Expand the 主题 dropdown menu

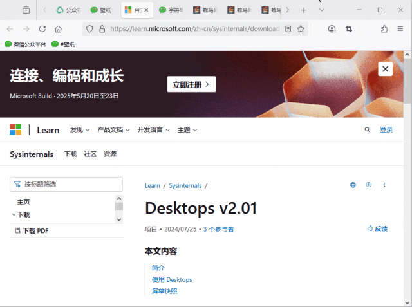[187, 130]
